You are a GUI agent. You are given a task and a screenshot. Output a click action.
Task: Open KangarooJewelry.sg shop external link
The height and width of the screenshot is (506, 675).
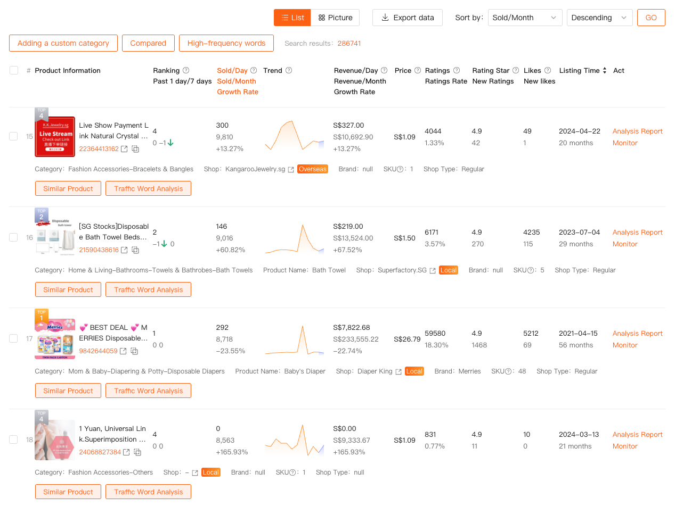(291, 169)
